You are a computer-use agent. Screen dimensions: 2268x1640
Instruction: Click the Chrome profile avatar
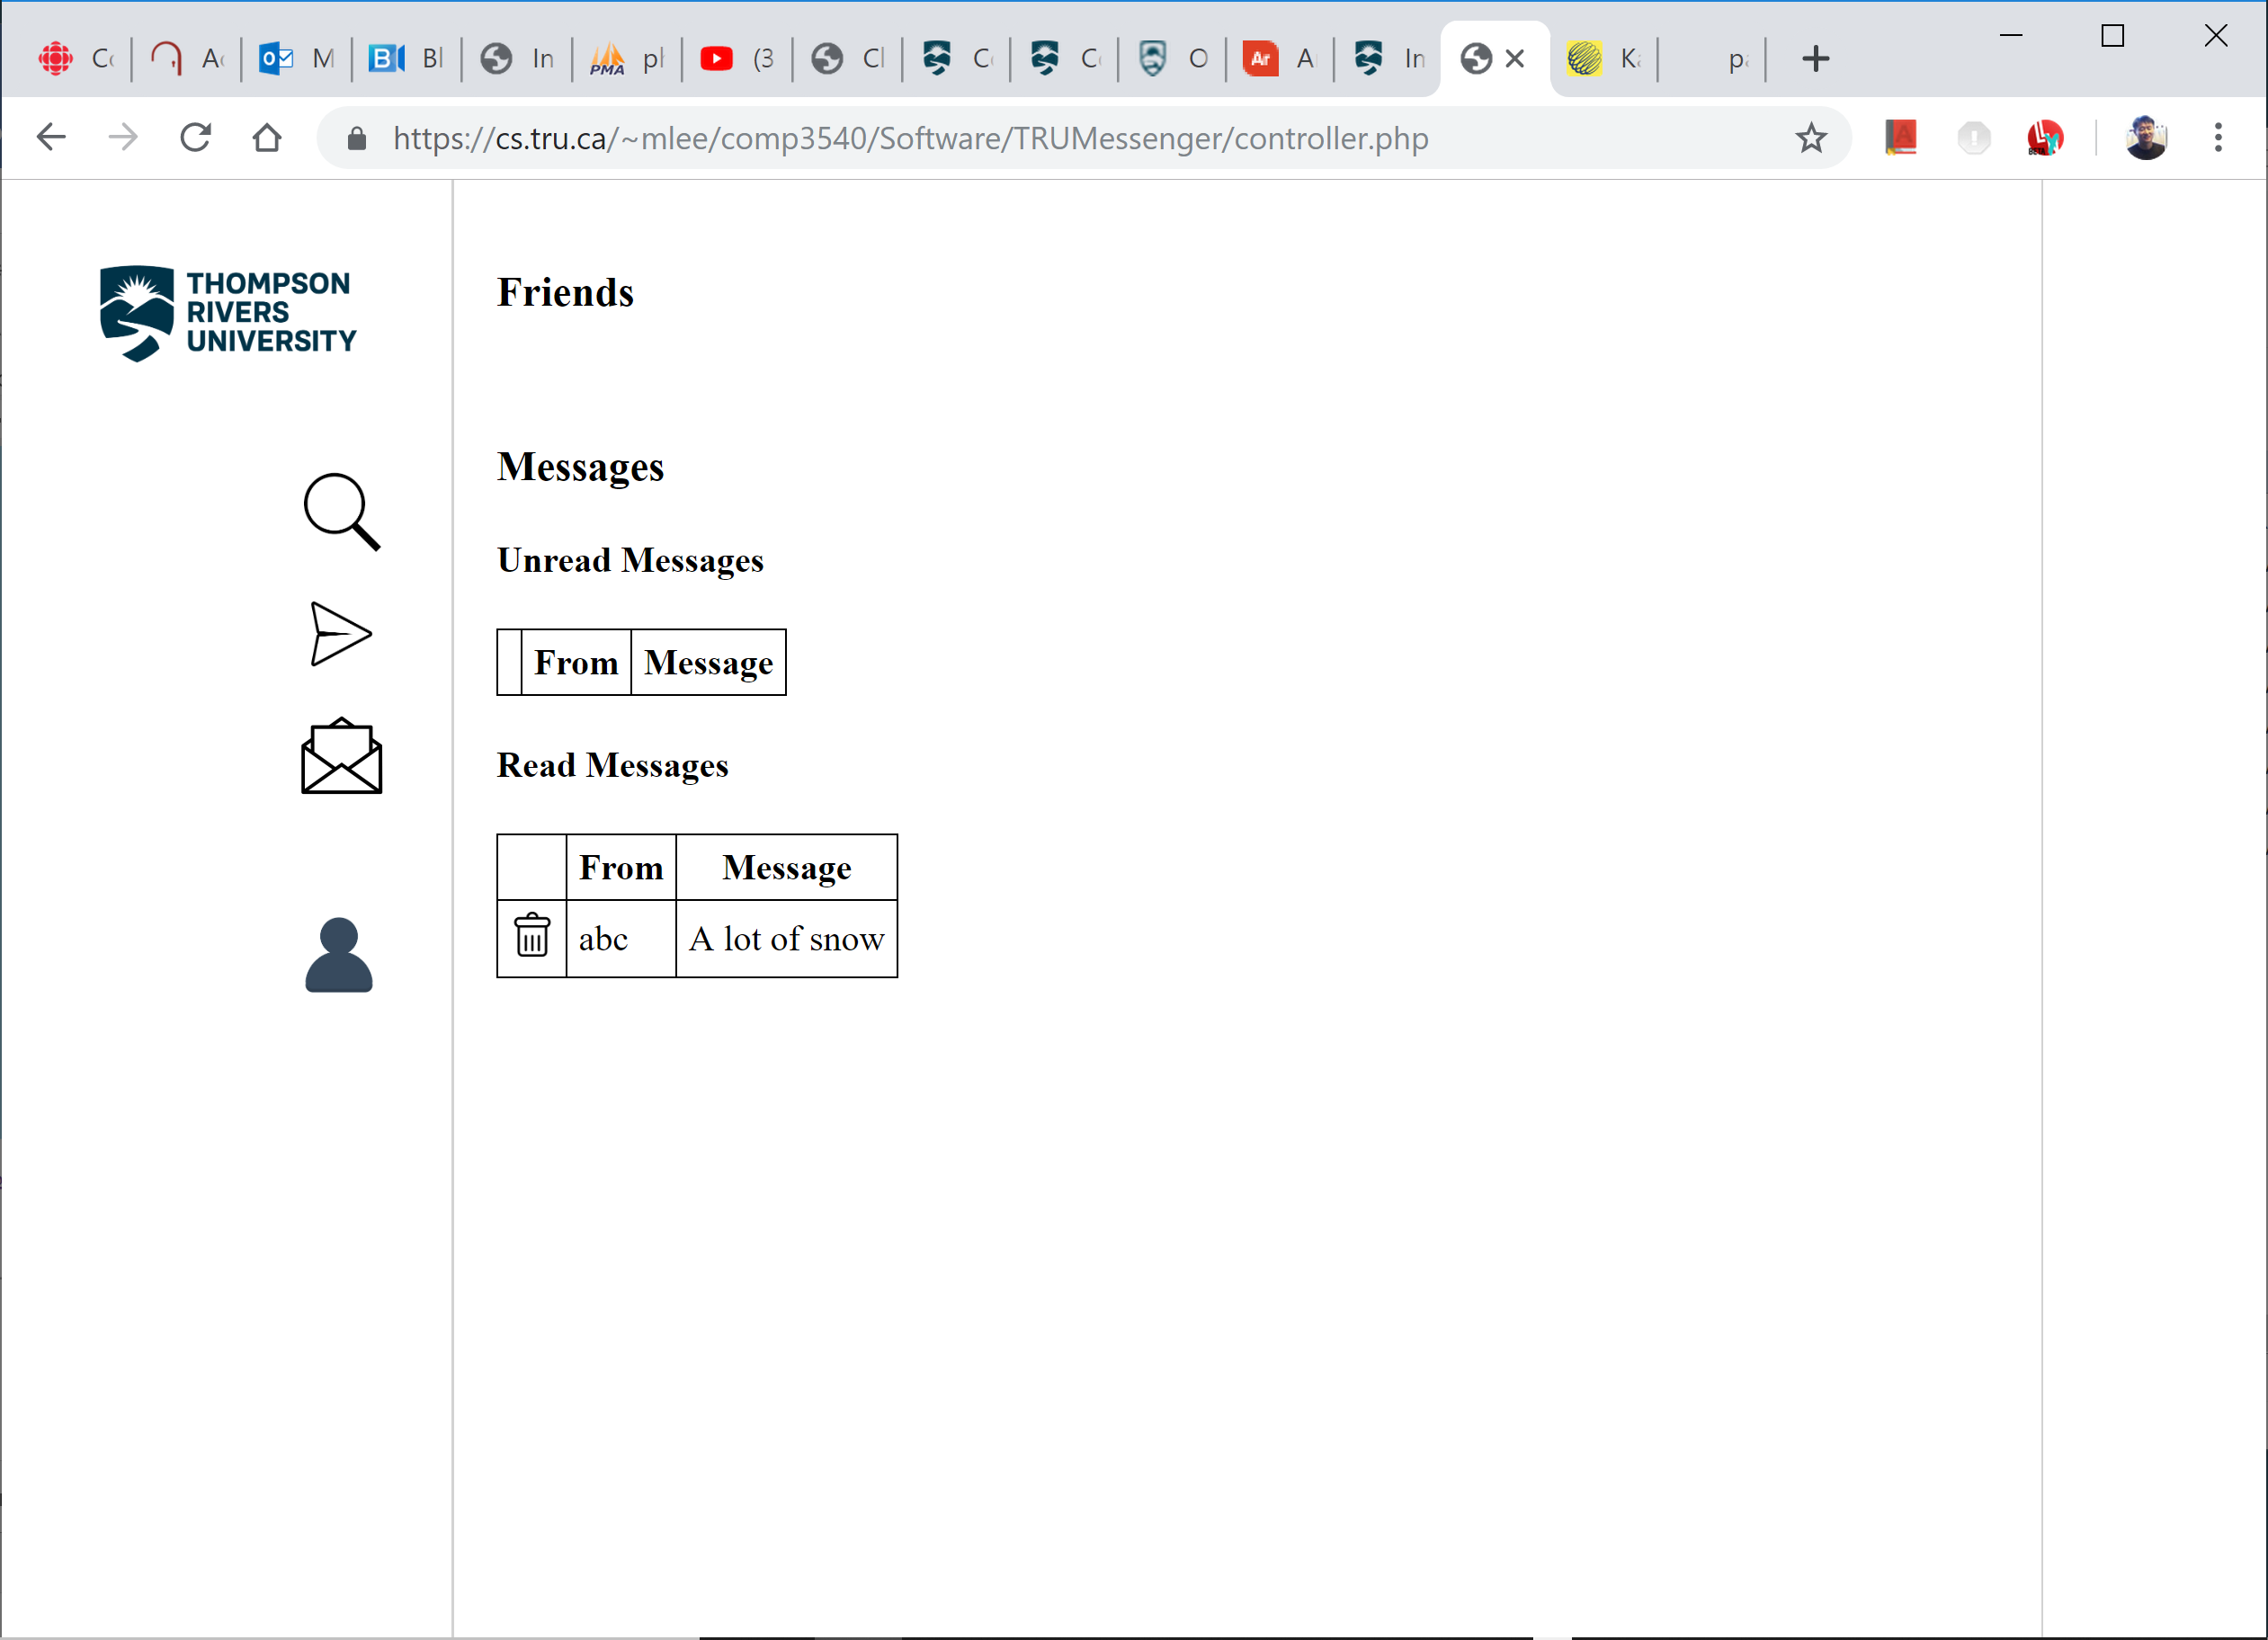point(2146,138)
